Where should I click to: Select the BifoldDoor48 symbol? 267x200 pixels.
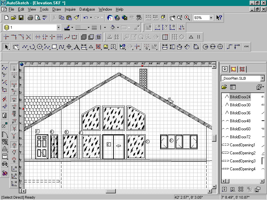coord(240,121)
